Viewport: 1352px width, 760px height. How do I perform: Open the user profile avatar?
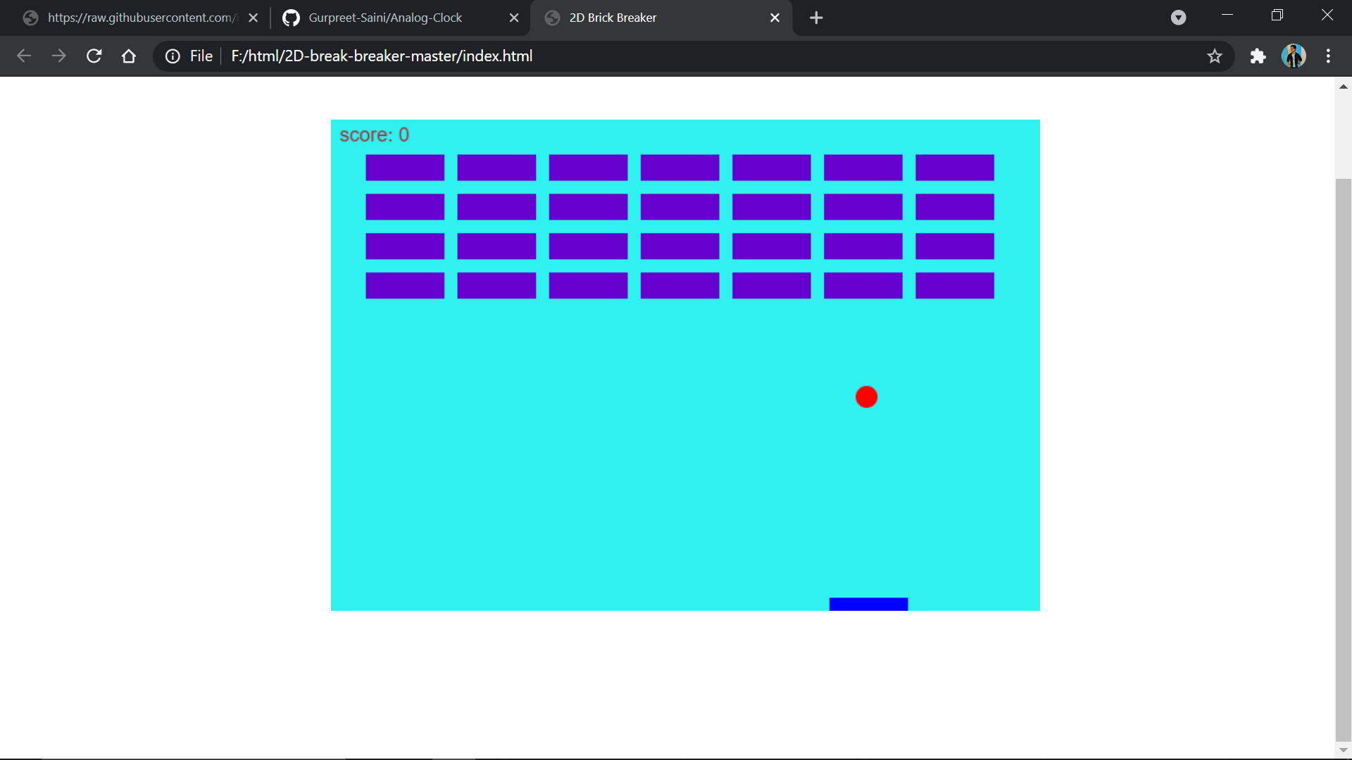coord(1294,56)
